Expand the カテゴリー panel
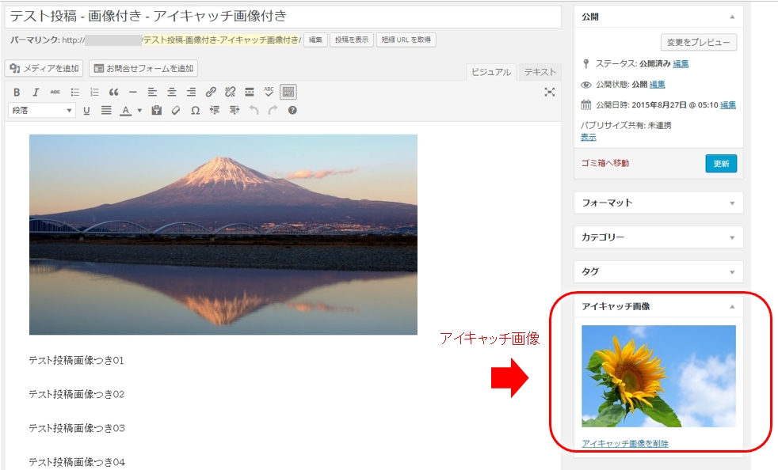The height and width of the screenshot is (470, 778). (x=732, y=238)
